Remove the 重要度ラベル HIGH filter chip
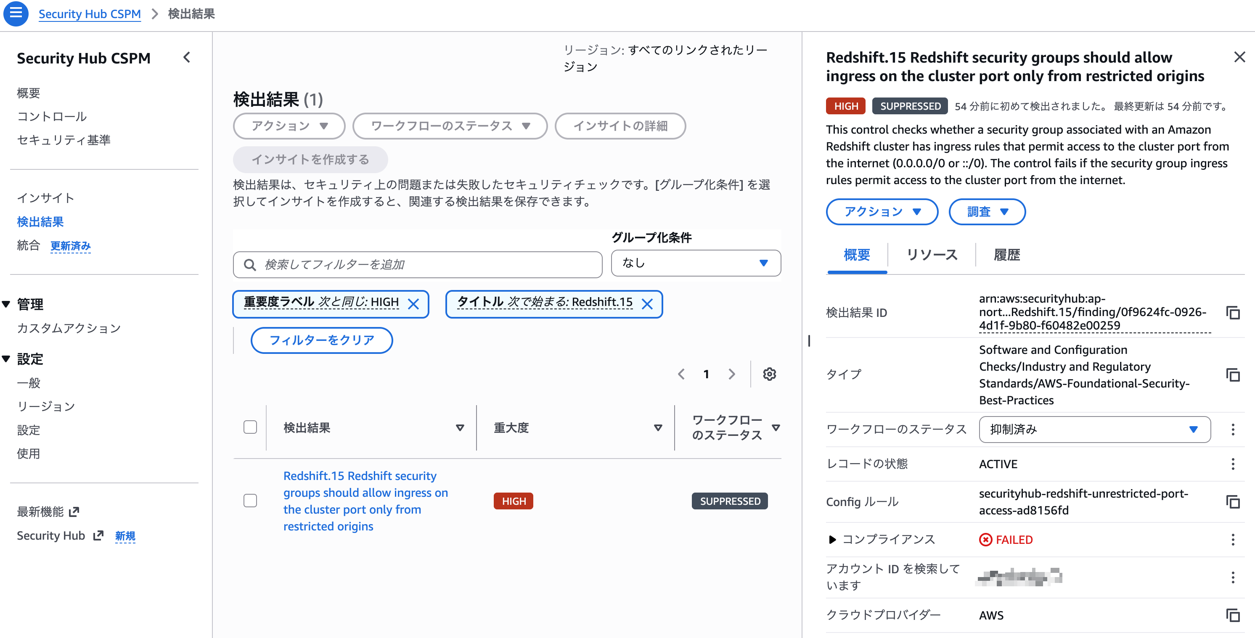This screenshot has height=638, width=1255. coord(413,304)
